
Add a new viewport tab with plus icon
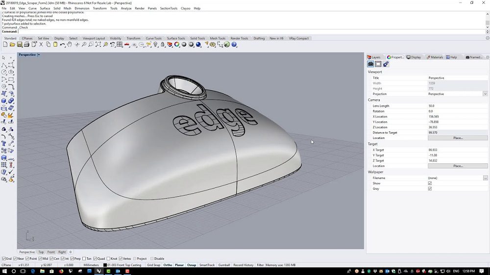70,252
